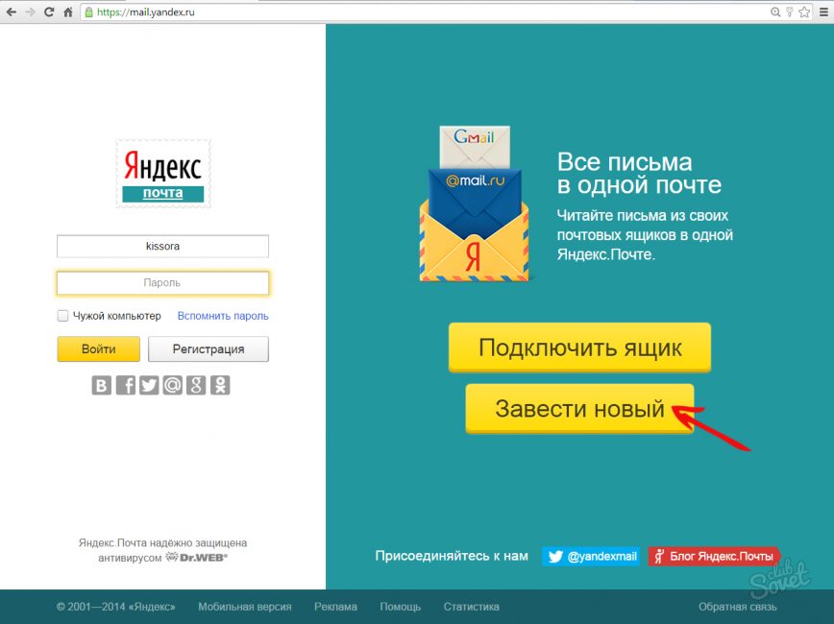
Task: Open the Мобильная версия footer link
Action: click(245, 607)
